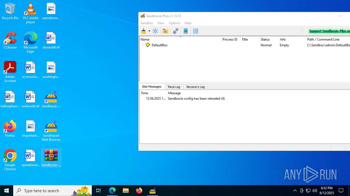Image resolution: width=350 pixels, height=196 pixels.
Task: Select 'Sandboxie config has been reloaded' message
Action: tap(196, 99)
